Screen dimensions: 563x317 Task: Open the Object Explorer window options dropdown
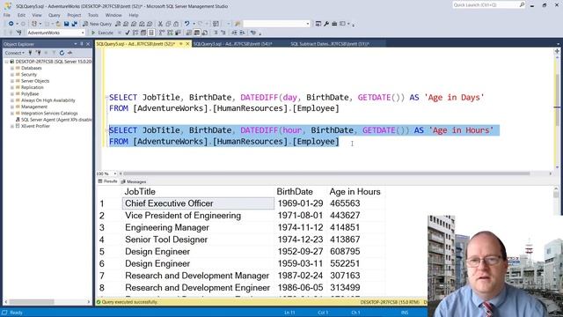point(76,44)
